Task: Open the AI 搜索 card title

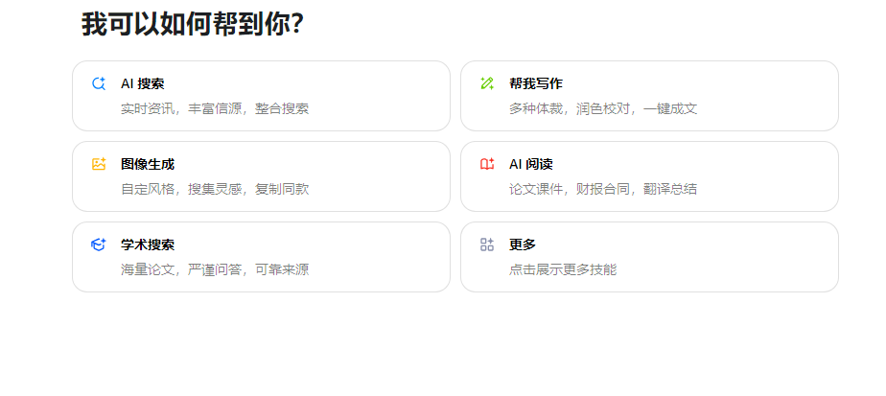Action: (142, 84)
